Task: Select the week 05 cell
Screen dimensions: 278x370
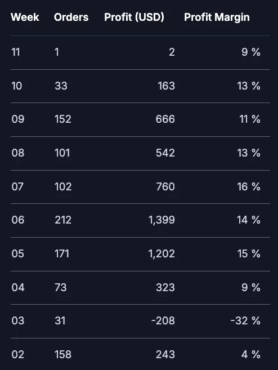Action: [x=17, y=254]
